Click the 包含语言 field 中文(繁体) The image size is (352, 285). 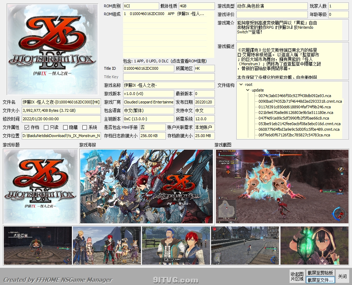click(x=148, y=110)
